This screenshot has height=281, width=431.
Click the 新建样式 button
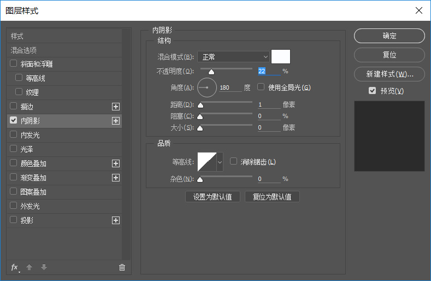389,74
